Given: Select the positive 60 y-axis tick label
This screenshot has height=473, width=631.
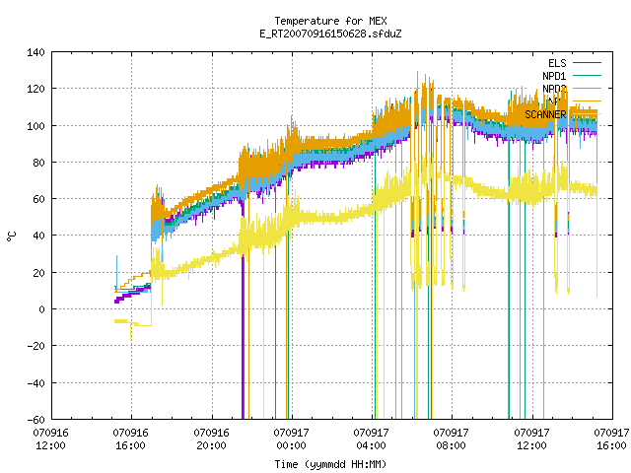Looking at the screenshot, I should (38, 199).
